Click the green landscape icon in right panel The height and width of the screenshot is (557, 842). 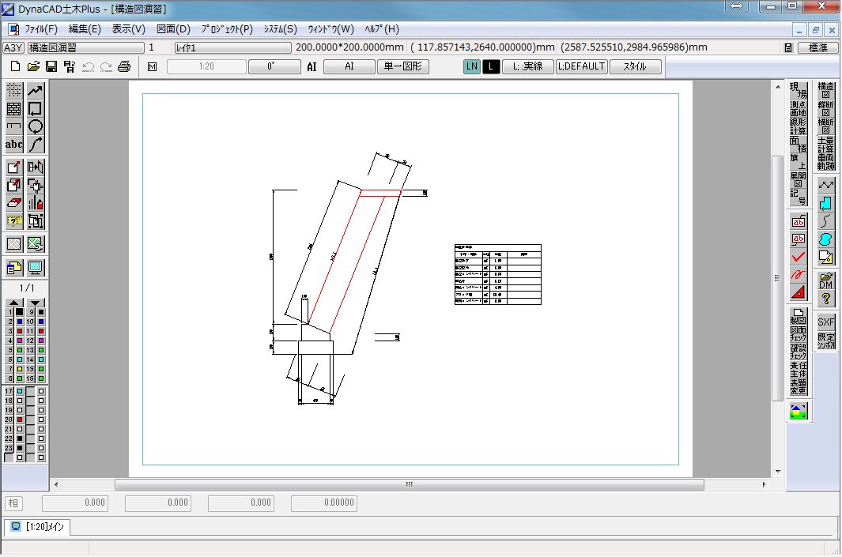799,412
